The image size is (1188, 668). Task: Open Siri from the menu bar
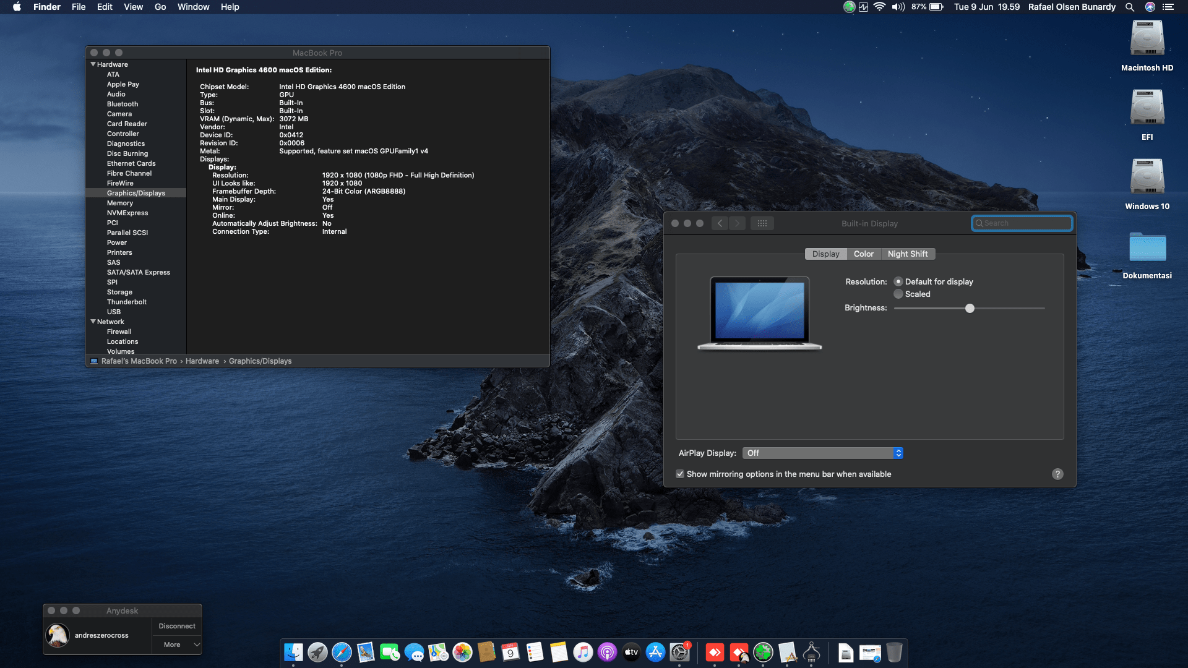pos(1150,7)
